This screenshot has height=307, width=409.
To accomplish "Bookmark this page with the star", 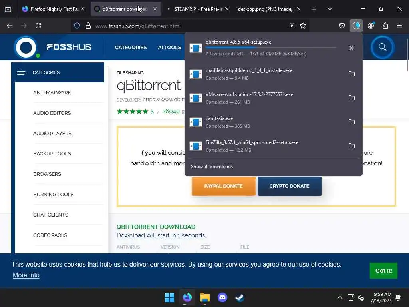I will (x=303, y=26).
